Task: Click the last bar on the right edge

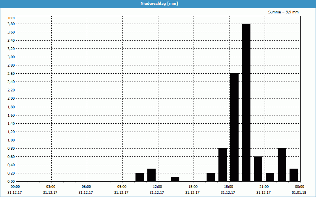Action: 293,175
